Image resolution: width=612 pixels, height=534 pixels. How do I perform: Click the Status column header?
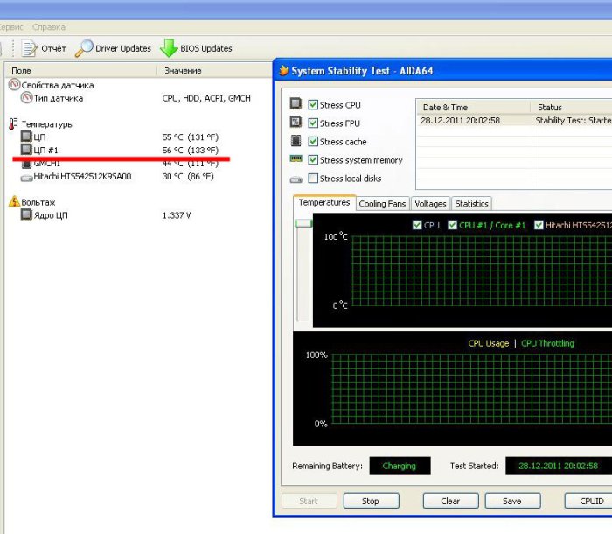coord(572,107)
